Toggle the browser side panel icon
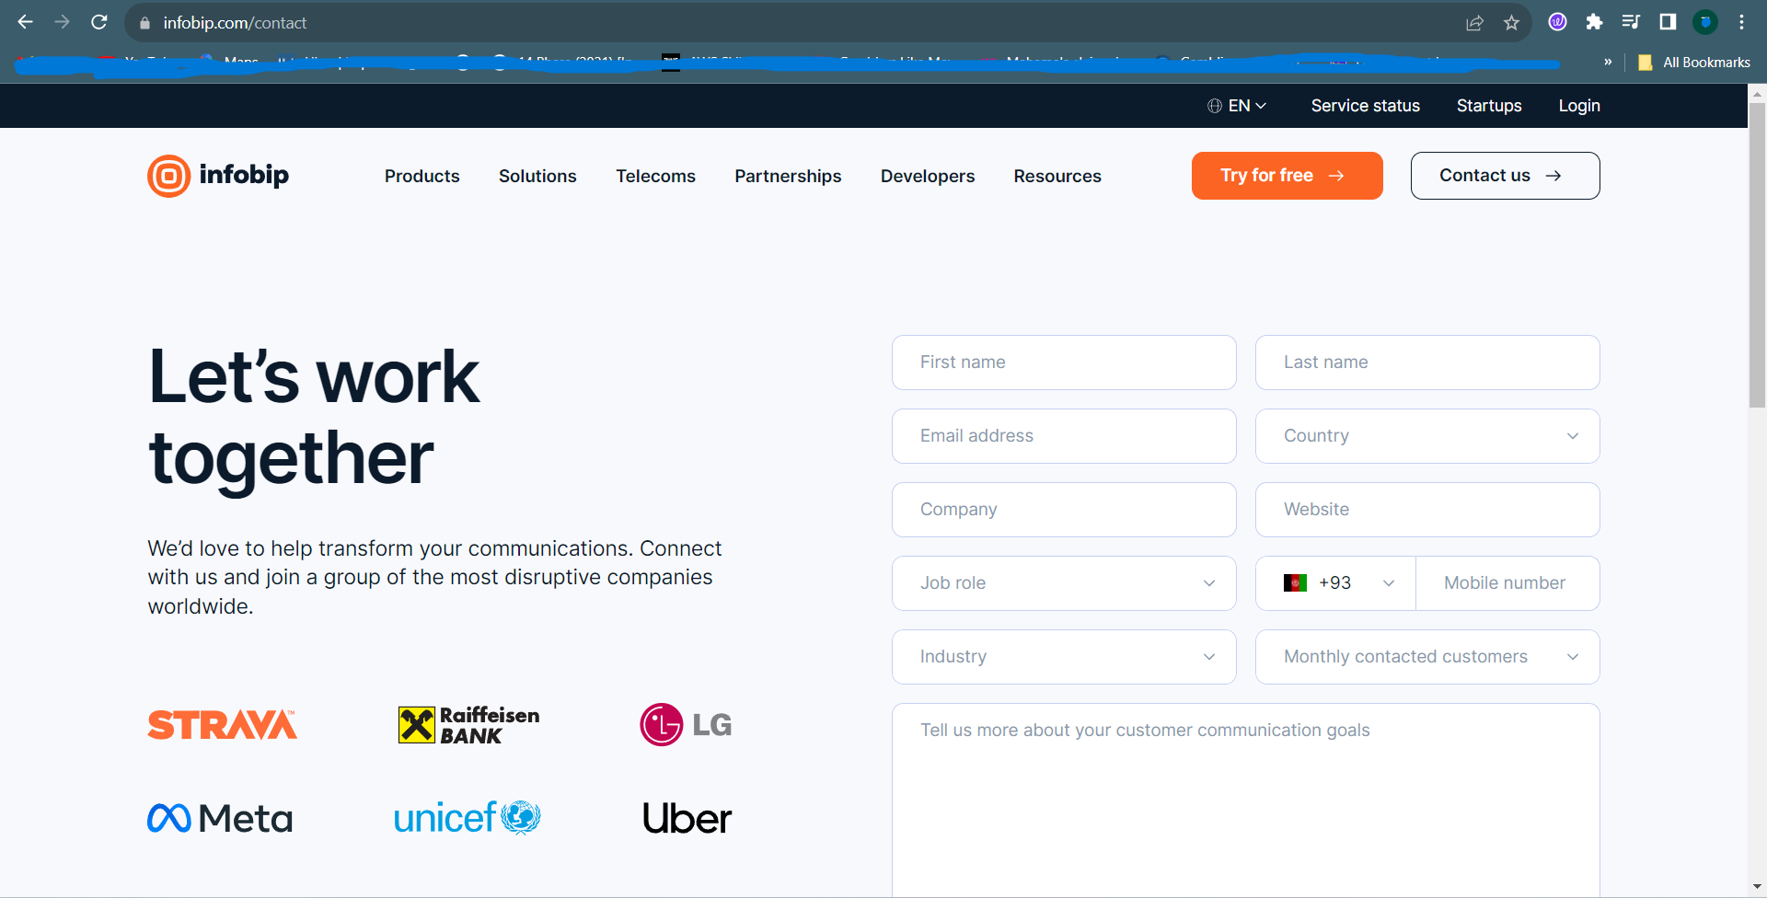This screenshot has width=1767, height=898. (1668, 22)
